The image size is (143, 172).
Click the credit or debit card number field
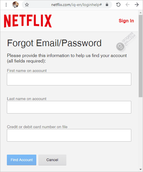69,135
